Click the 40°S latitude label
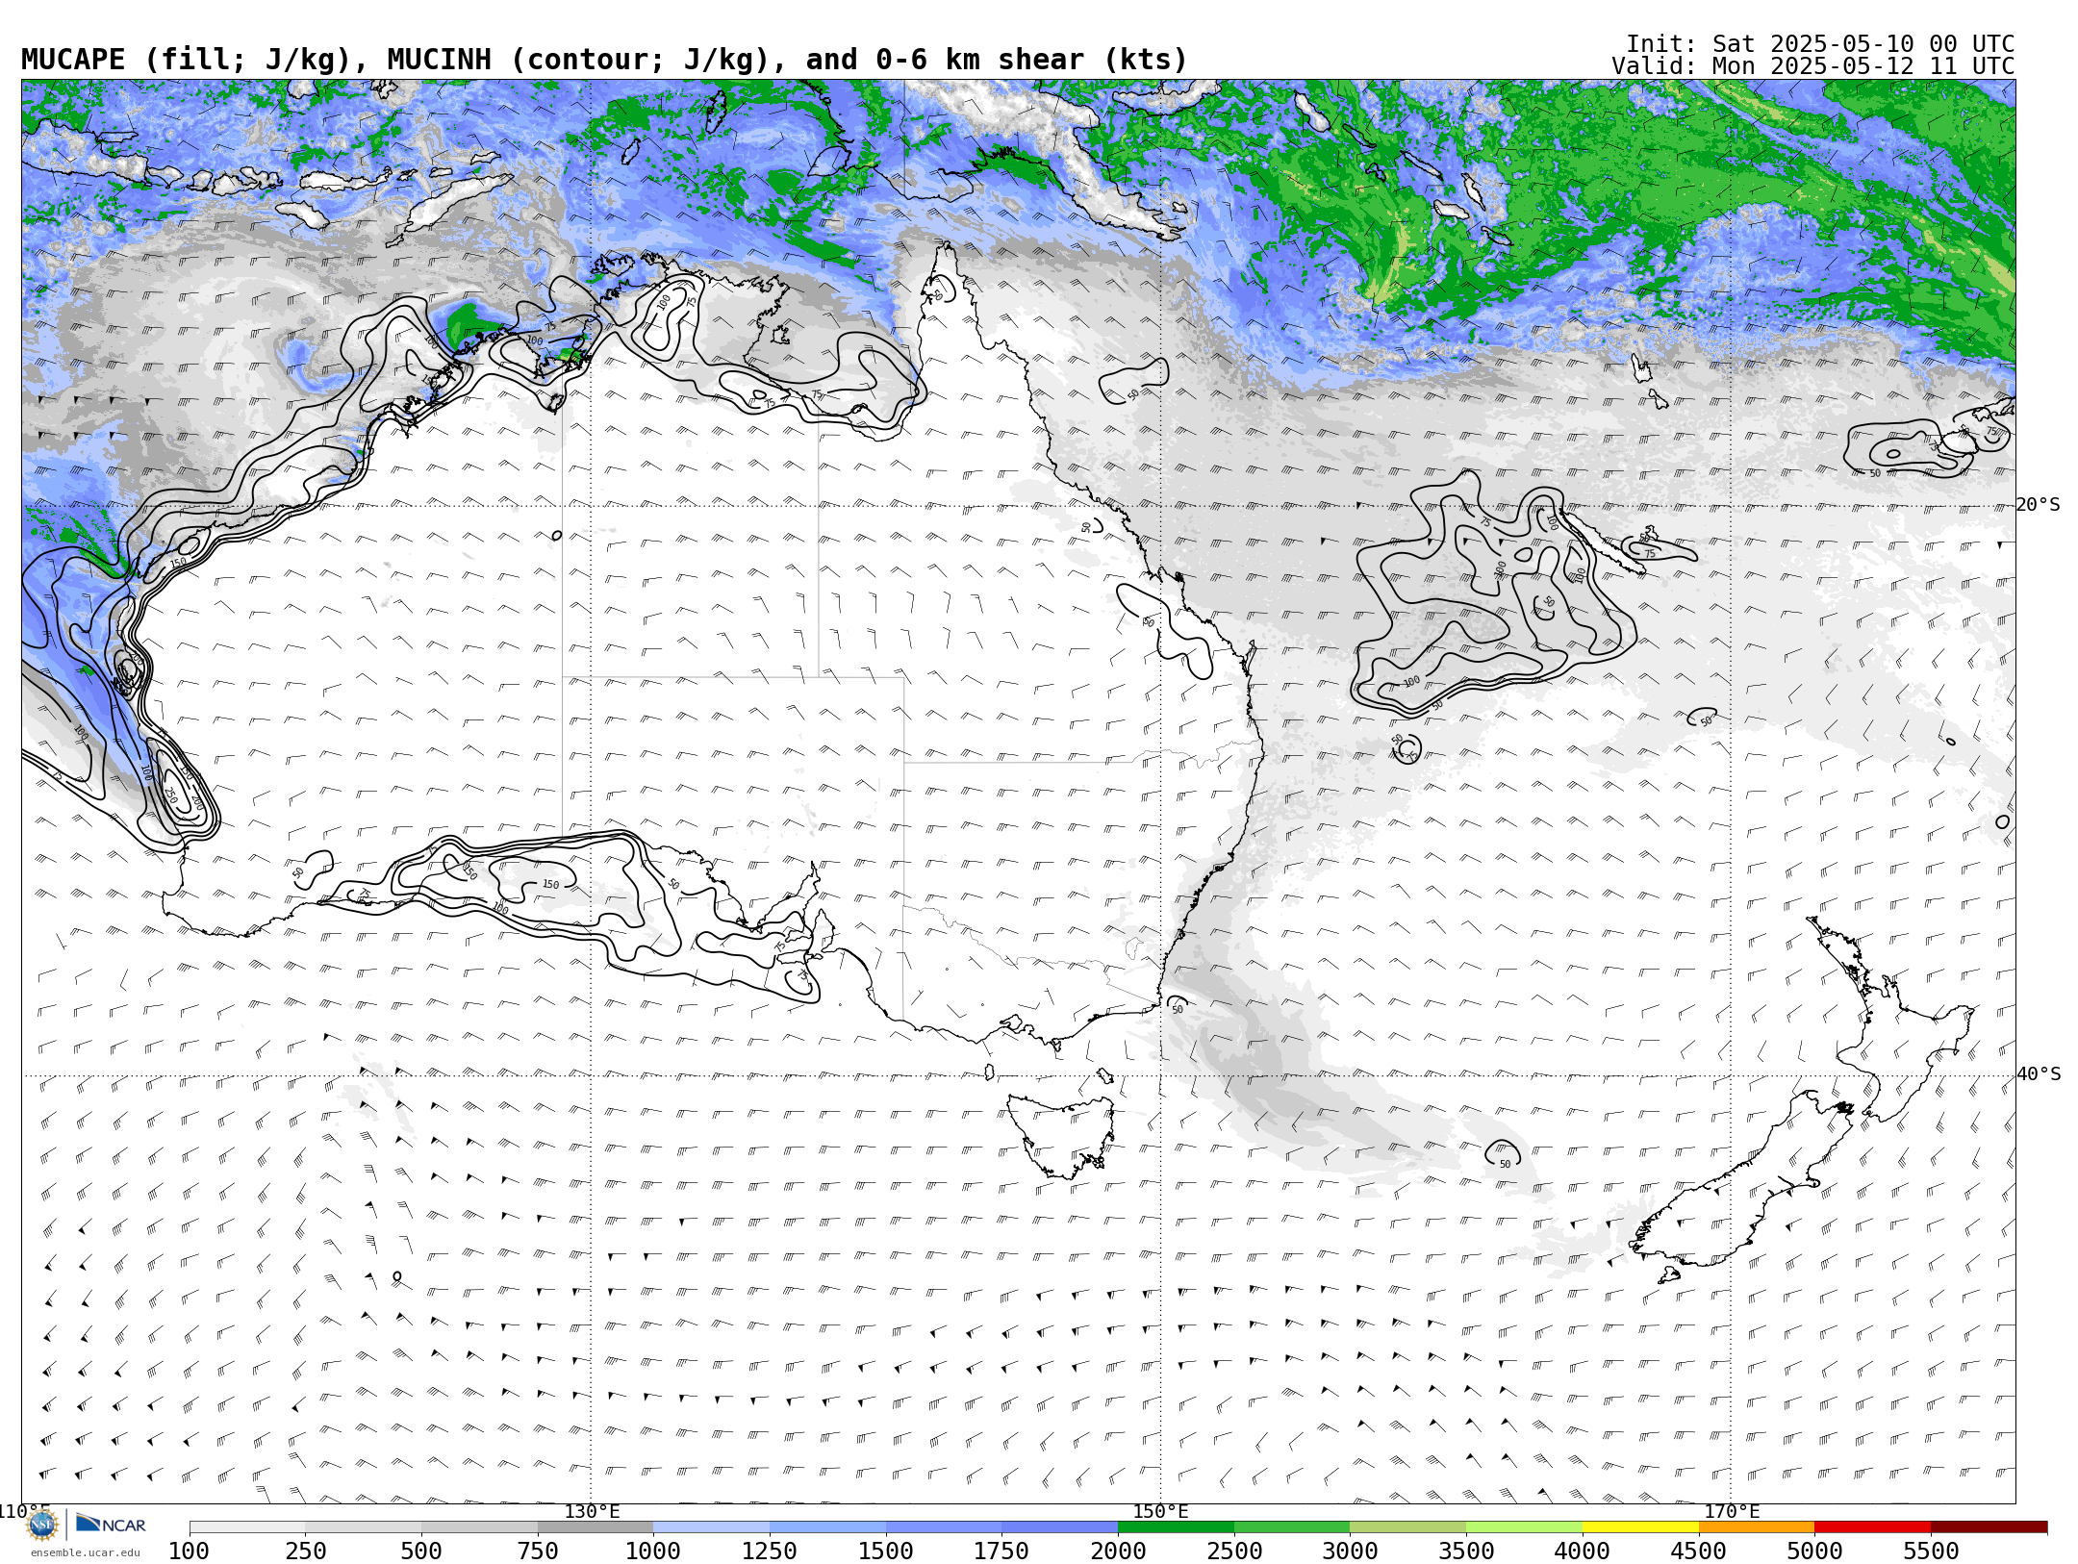 pyautogui.click(x=2039, y=1074)
